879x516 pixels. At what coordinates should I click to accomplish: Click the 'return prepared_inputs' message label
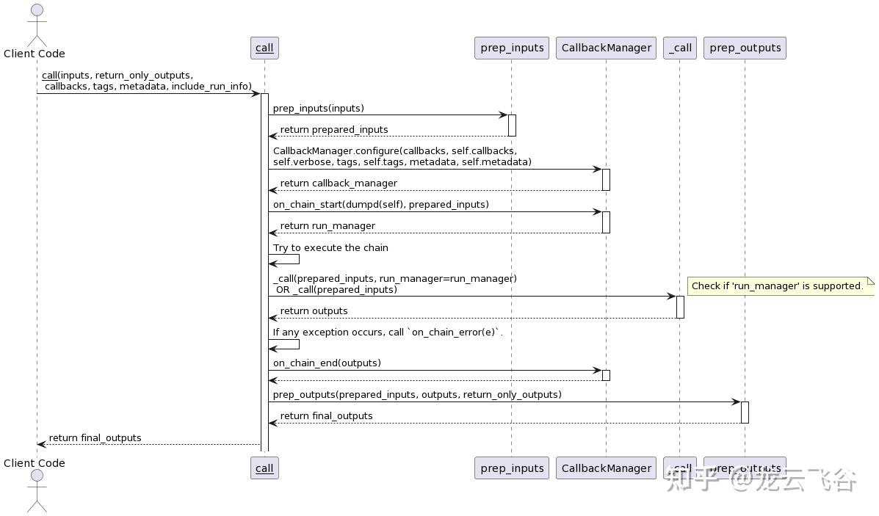(x=334, y=130)
